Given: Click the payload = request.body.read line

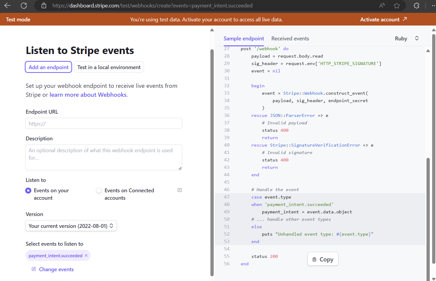Looking at the screenshot, I should pyautogui.click(x=287, y=56).
